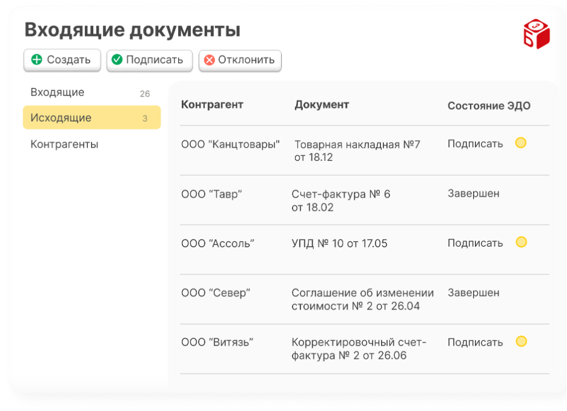
Task: Select the Исходящие section
Action: (91, 117)
